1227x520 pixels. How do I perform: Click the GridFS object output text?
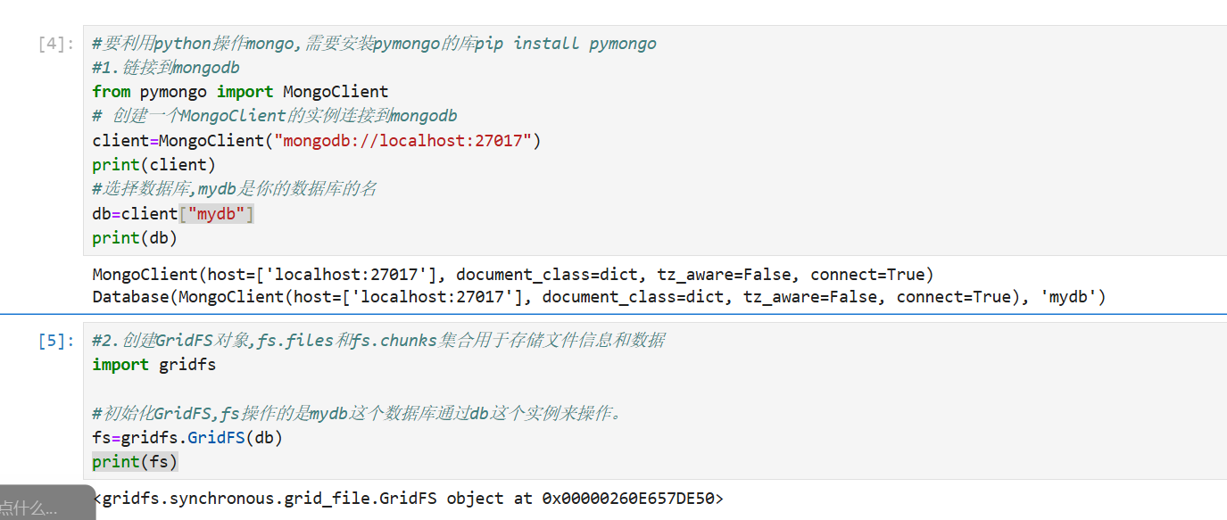409,499
